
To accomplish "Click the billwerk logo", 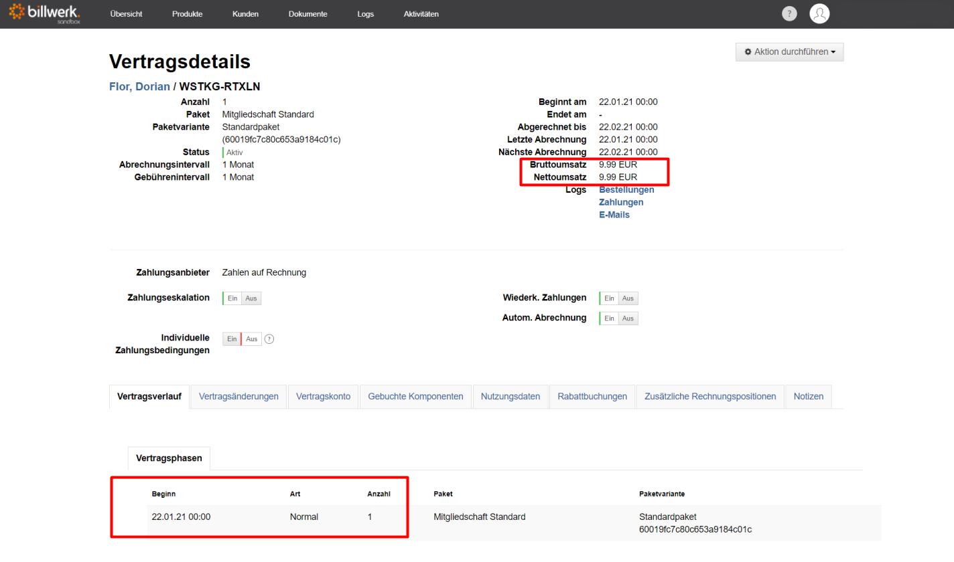I will coord(45,13).
